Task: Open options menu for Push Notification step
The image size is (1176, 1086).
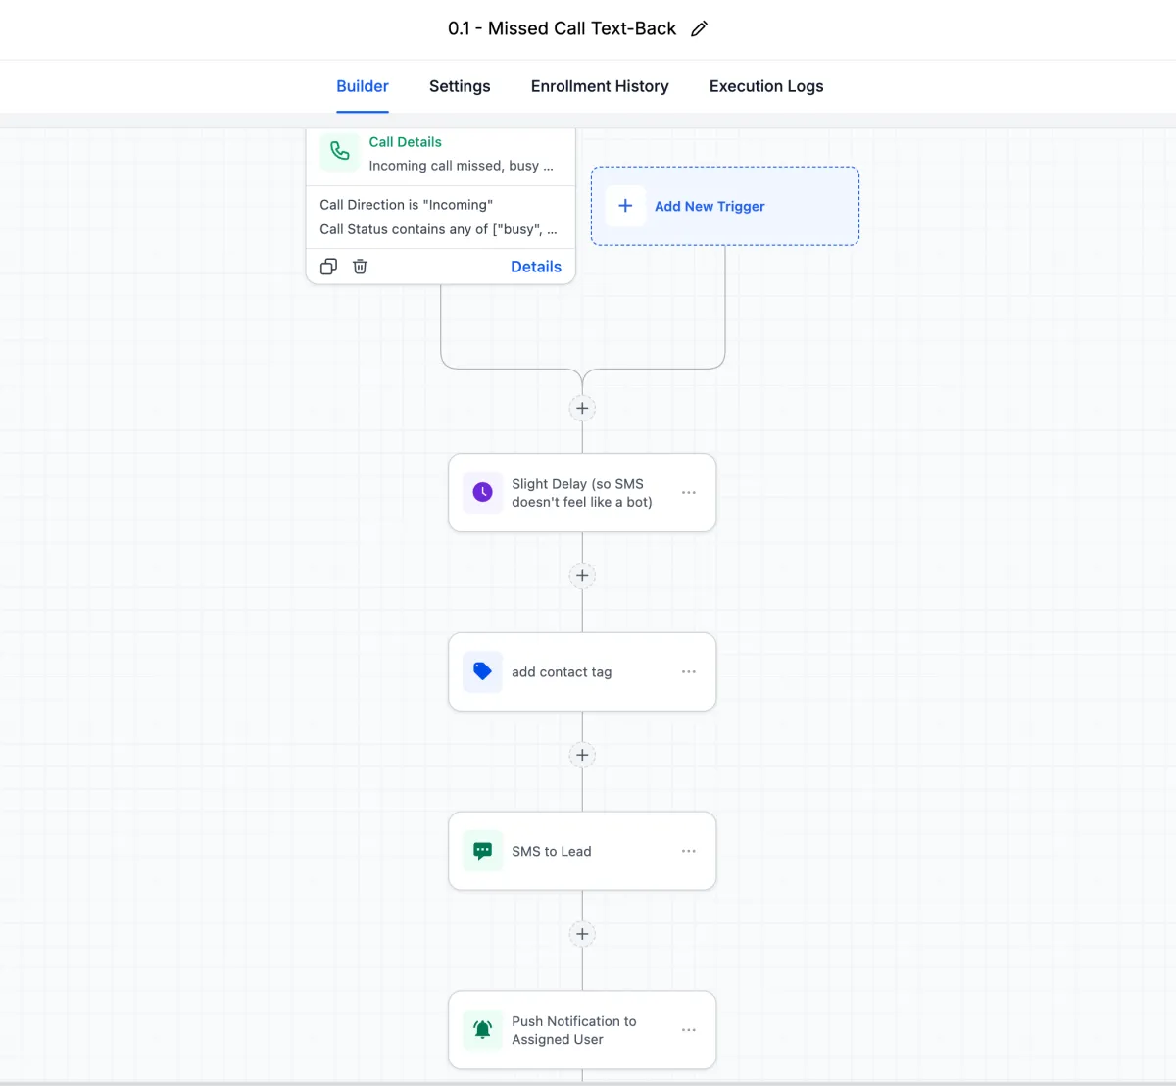Action: click(x=689, y=1030)
